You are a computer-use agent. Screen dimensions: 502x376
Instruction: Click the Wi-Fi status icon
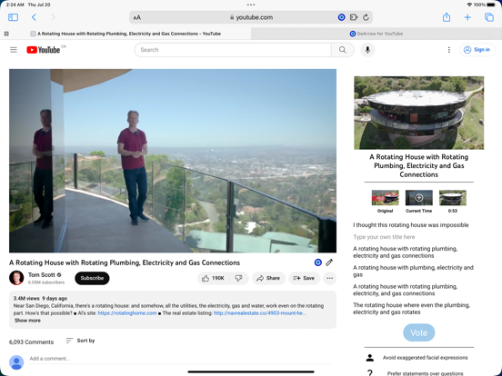469,5
